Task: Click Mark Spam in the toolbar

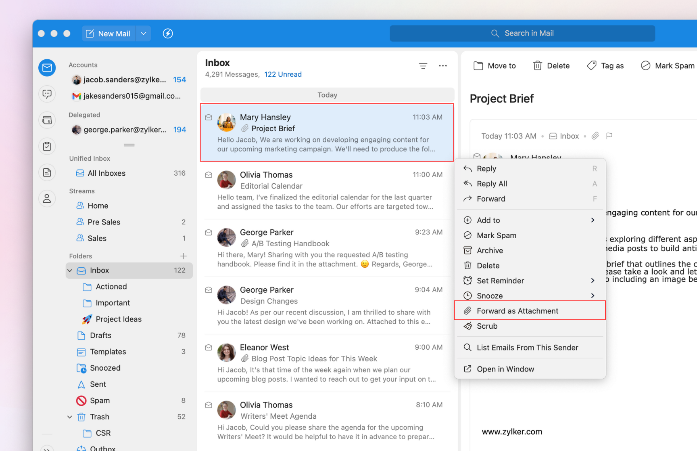Action: (x=668, y=66)
